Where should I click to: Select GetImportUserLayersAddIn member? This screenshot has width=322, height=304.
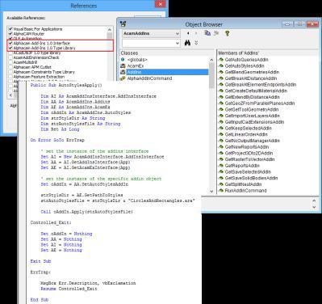pos(253,116)
